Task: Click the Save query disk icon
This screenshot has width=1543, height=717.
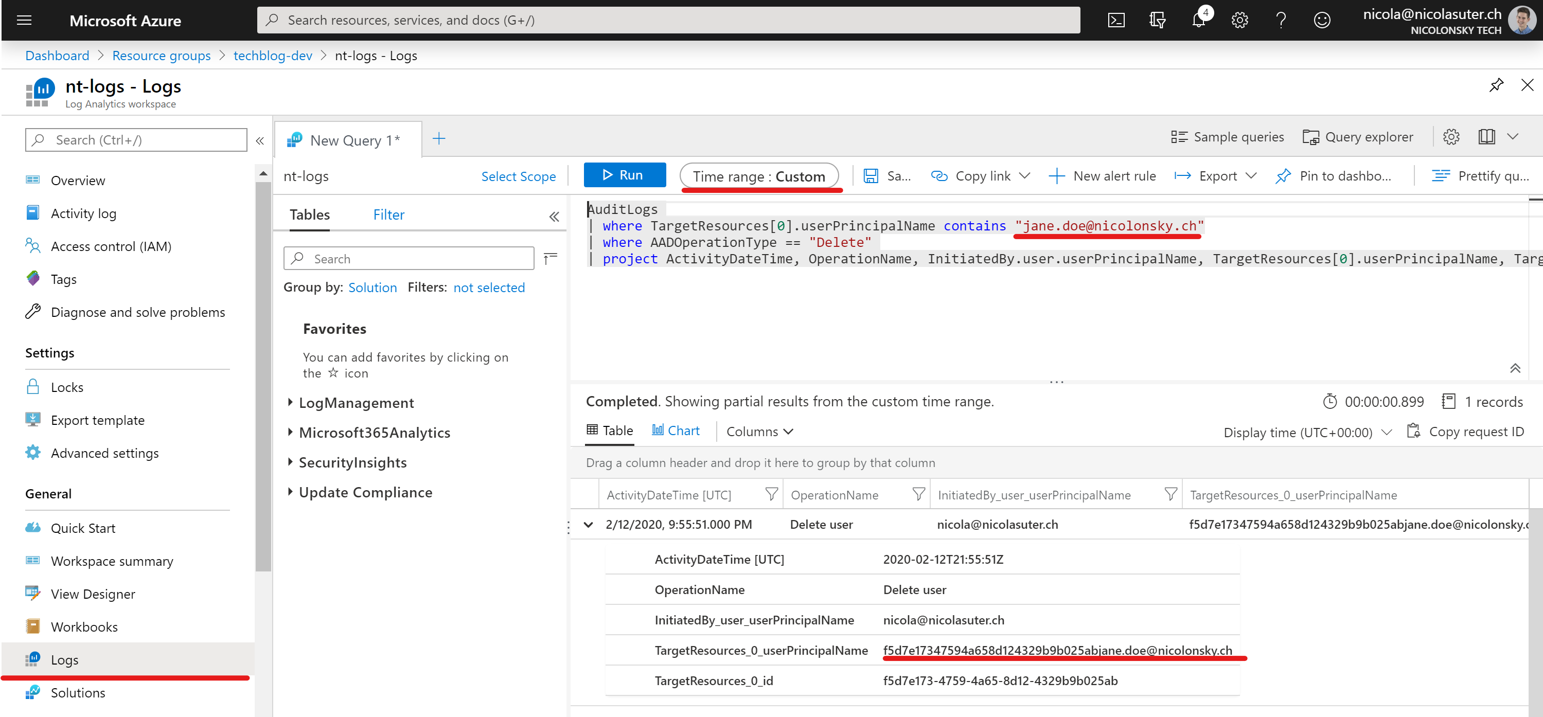Action: click(x=871, y=176)
